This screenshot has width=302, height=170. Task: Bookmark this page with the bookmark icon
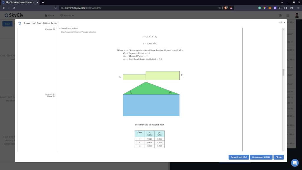[x=55, y=8]
